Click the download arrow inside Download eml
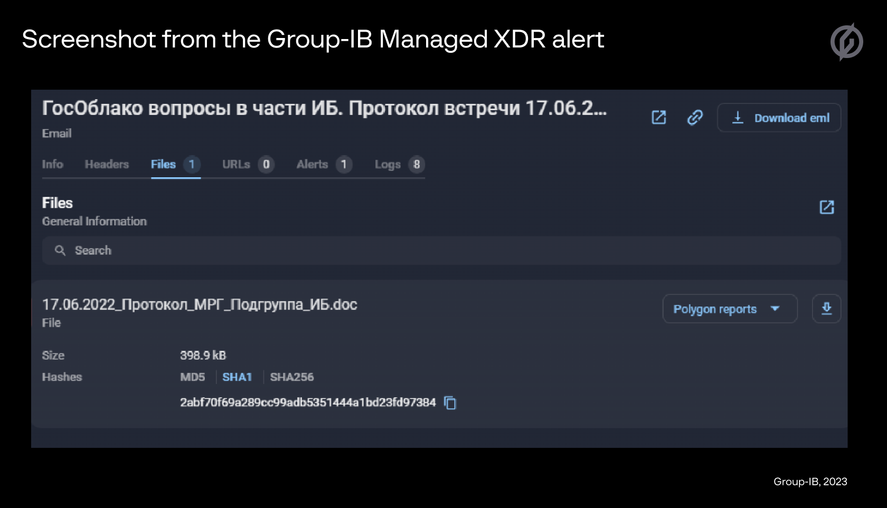887x508 pixels. (738, 117)
